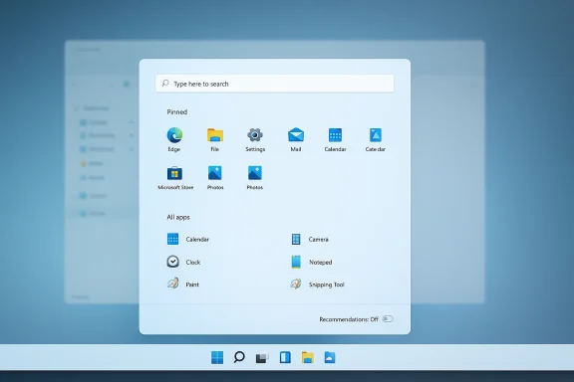Click the pinned tile labeled "Cate dar"

(376, 139)
